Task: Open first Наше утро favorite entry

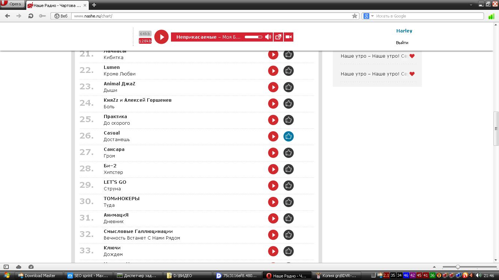Action: click(x=374, y=56)
